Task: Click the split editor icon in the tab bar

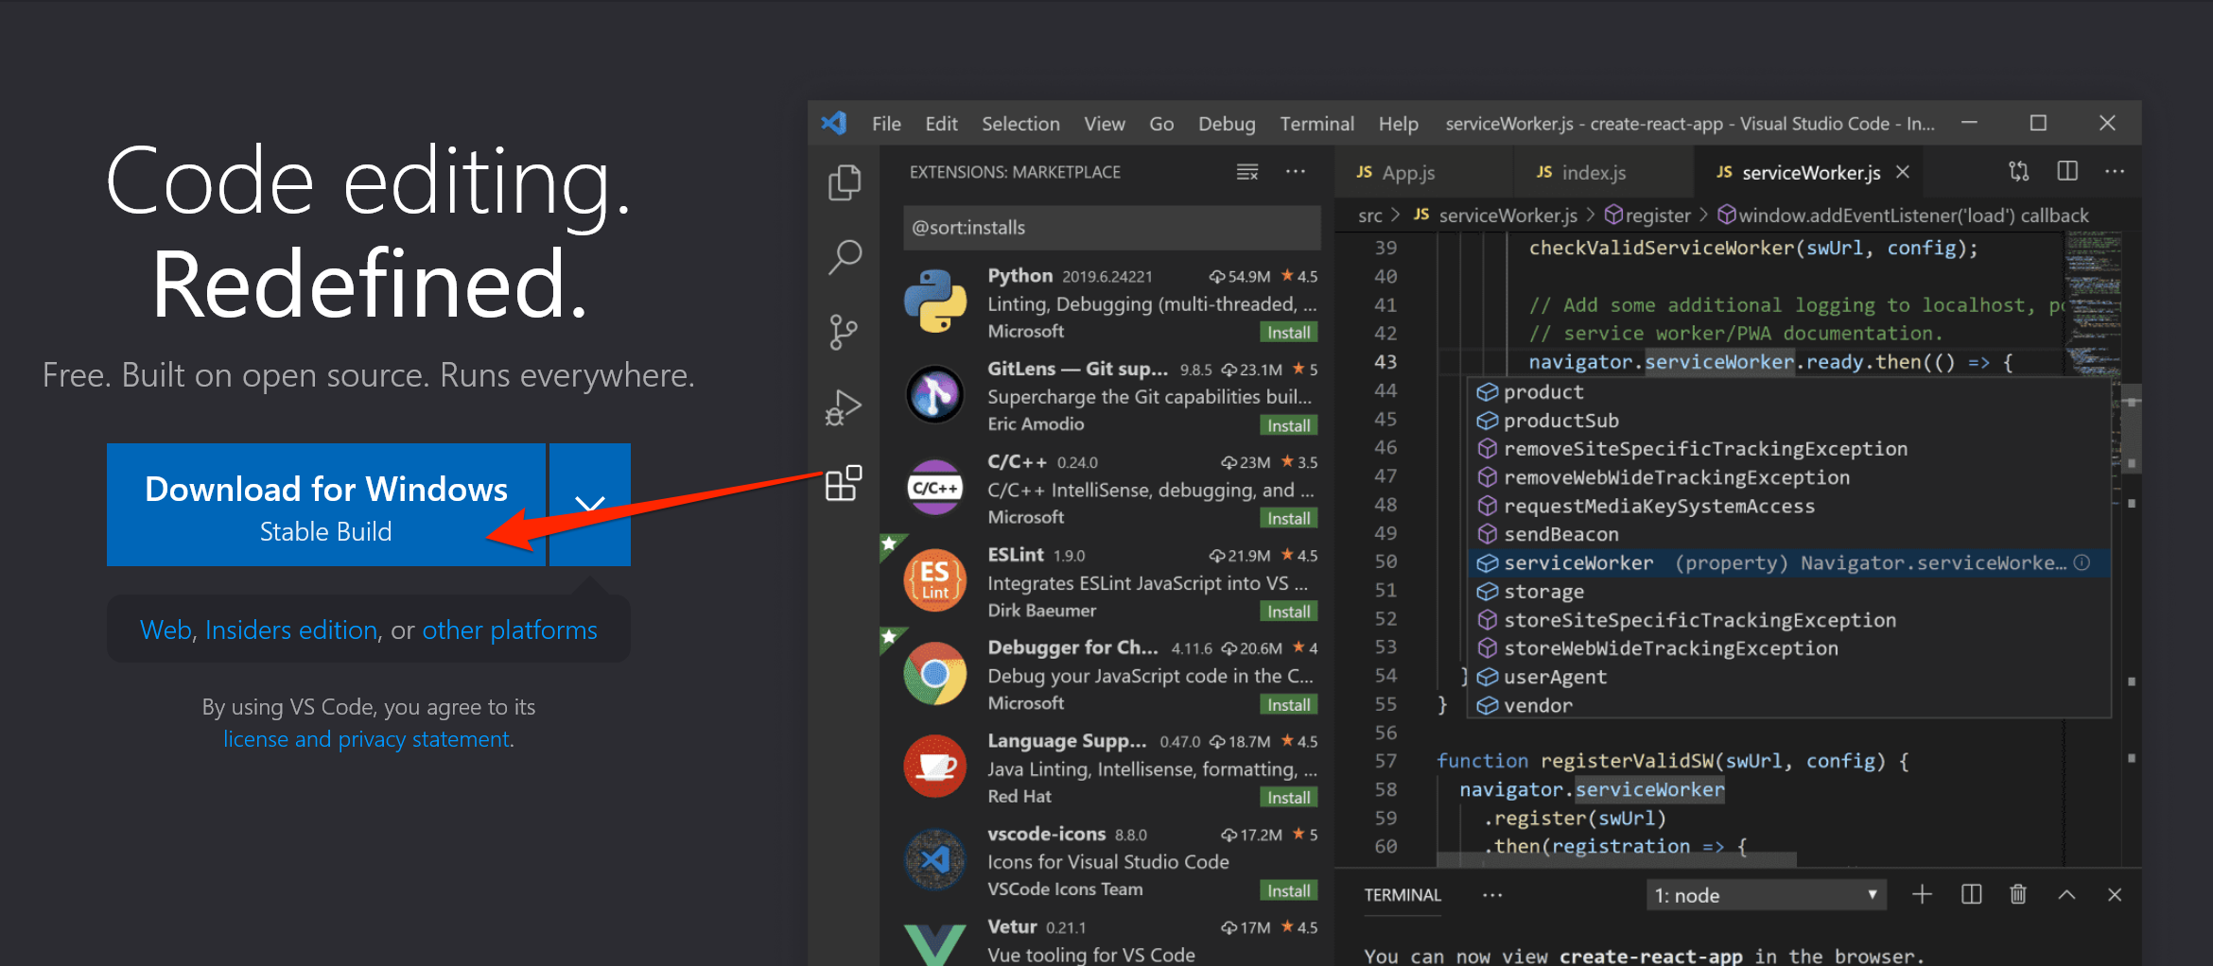Action: (2067, 171)
